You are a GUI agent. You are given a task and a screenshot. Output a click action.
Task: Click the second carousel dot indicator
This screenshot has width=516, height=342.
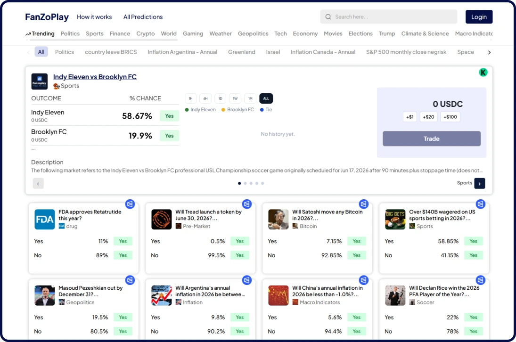pos(245,183)
